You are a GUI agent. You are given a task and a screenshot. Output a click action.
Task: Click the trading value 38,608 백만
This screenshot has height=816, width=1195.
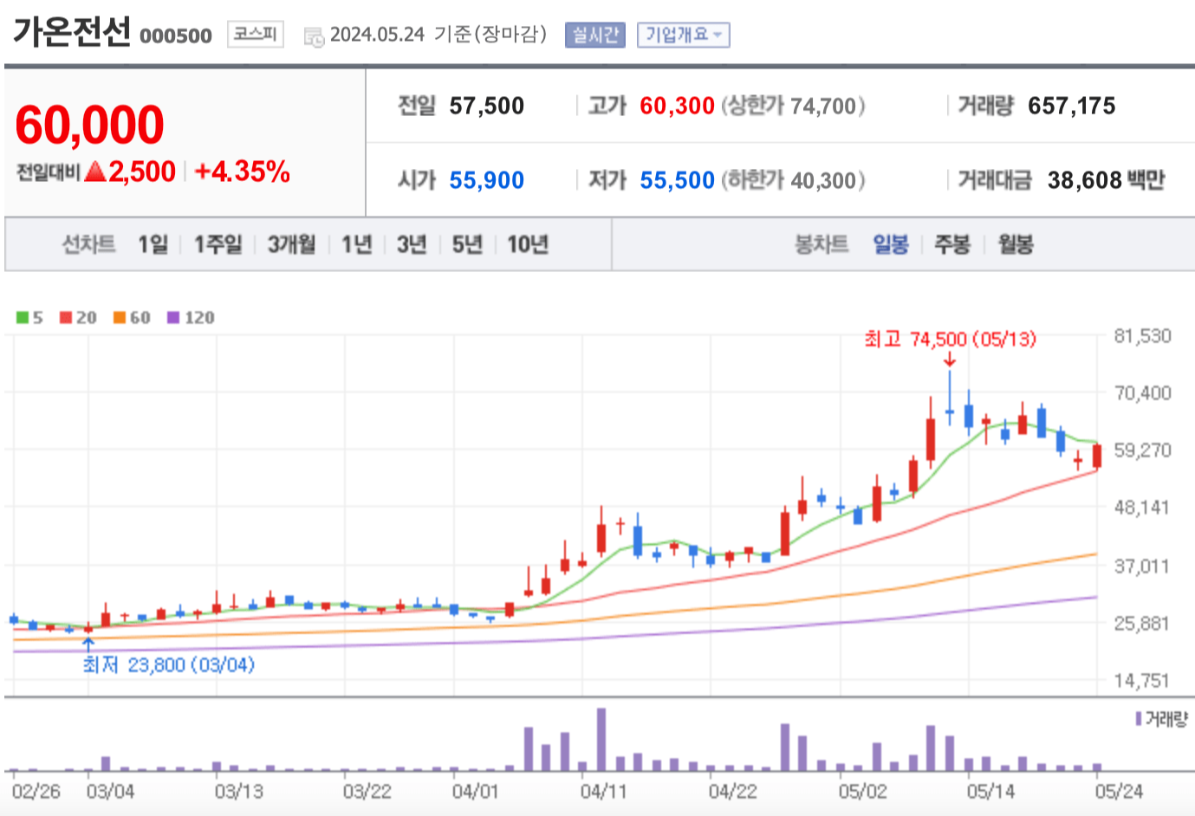(1106, 180)
